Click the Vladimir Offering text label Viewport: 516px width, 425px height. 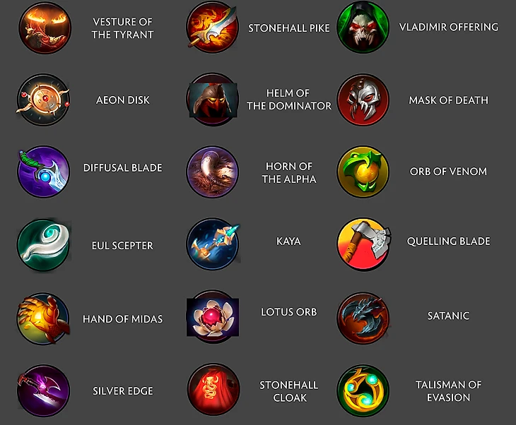449,27
